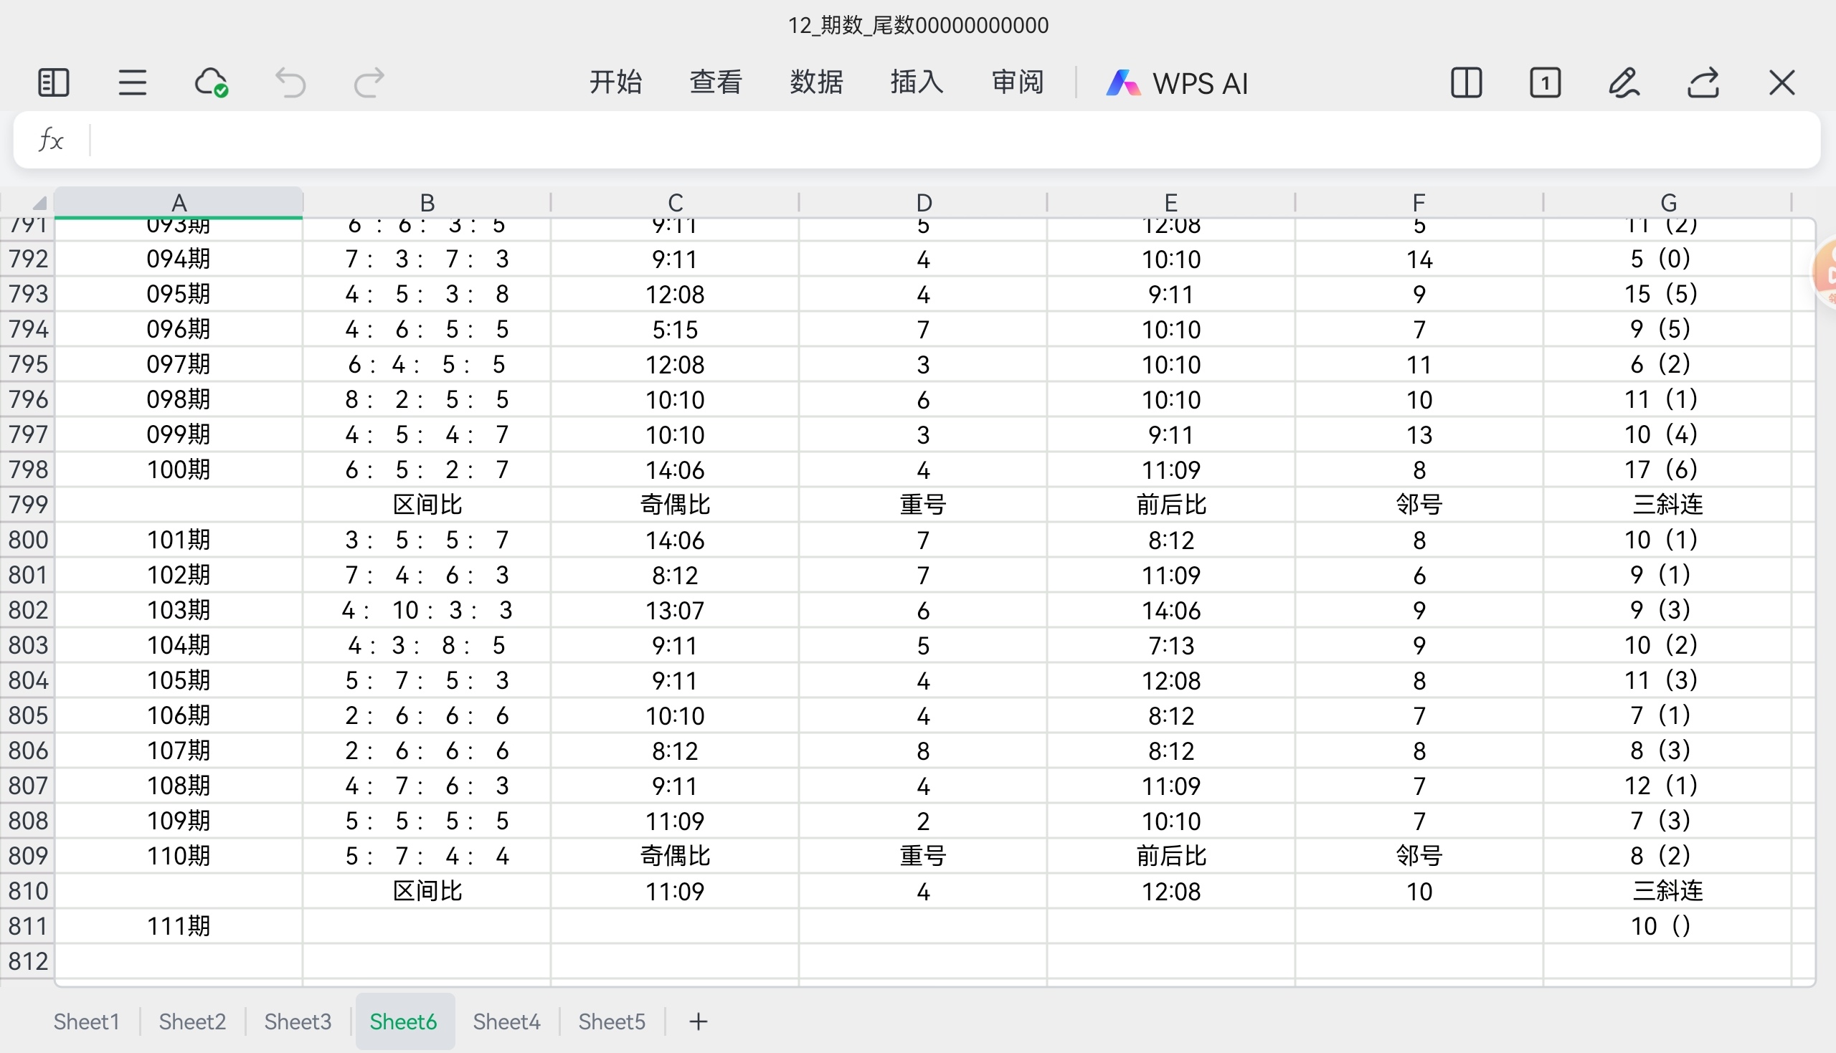Switch to Sheet4
Screen dimensions: 1836x1053
[x=506, y=1021]
